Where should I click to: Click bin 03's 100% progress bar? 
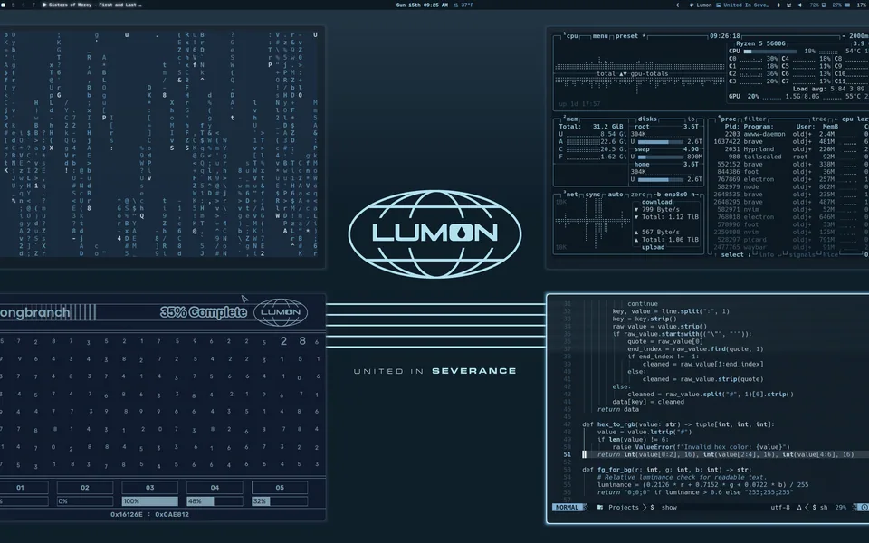tap(149, 500)
